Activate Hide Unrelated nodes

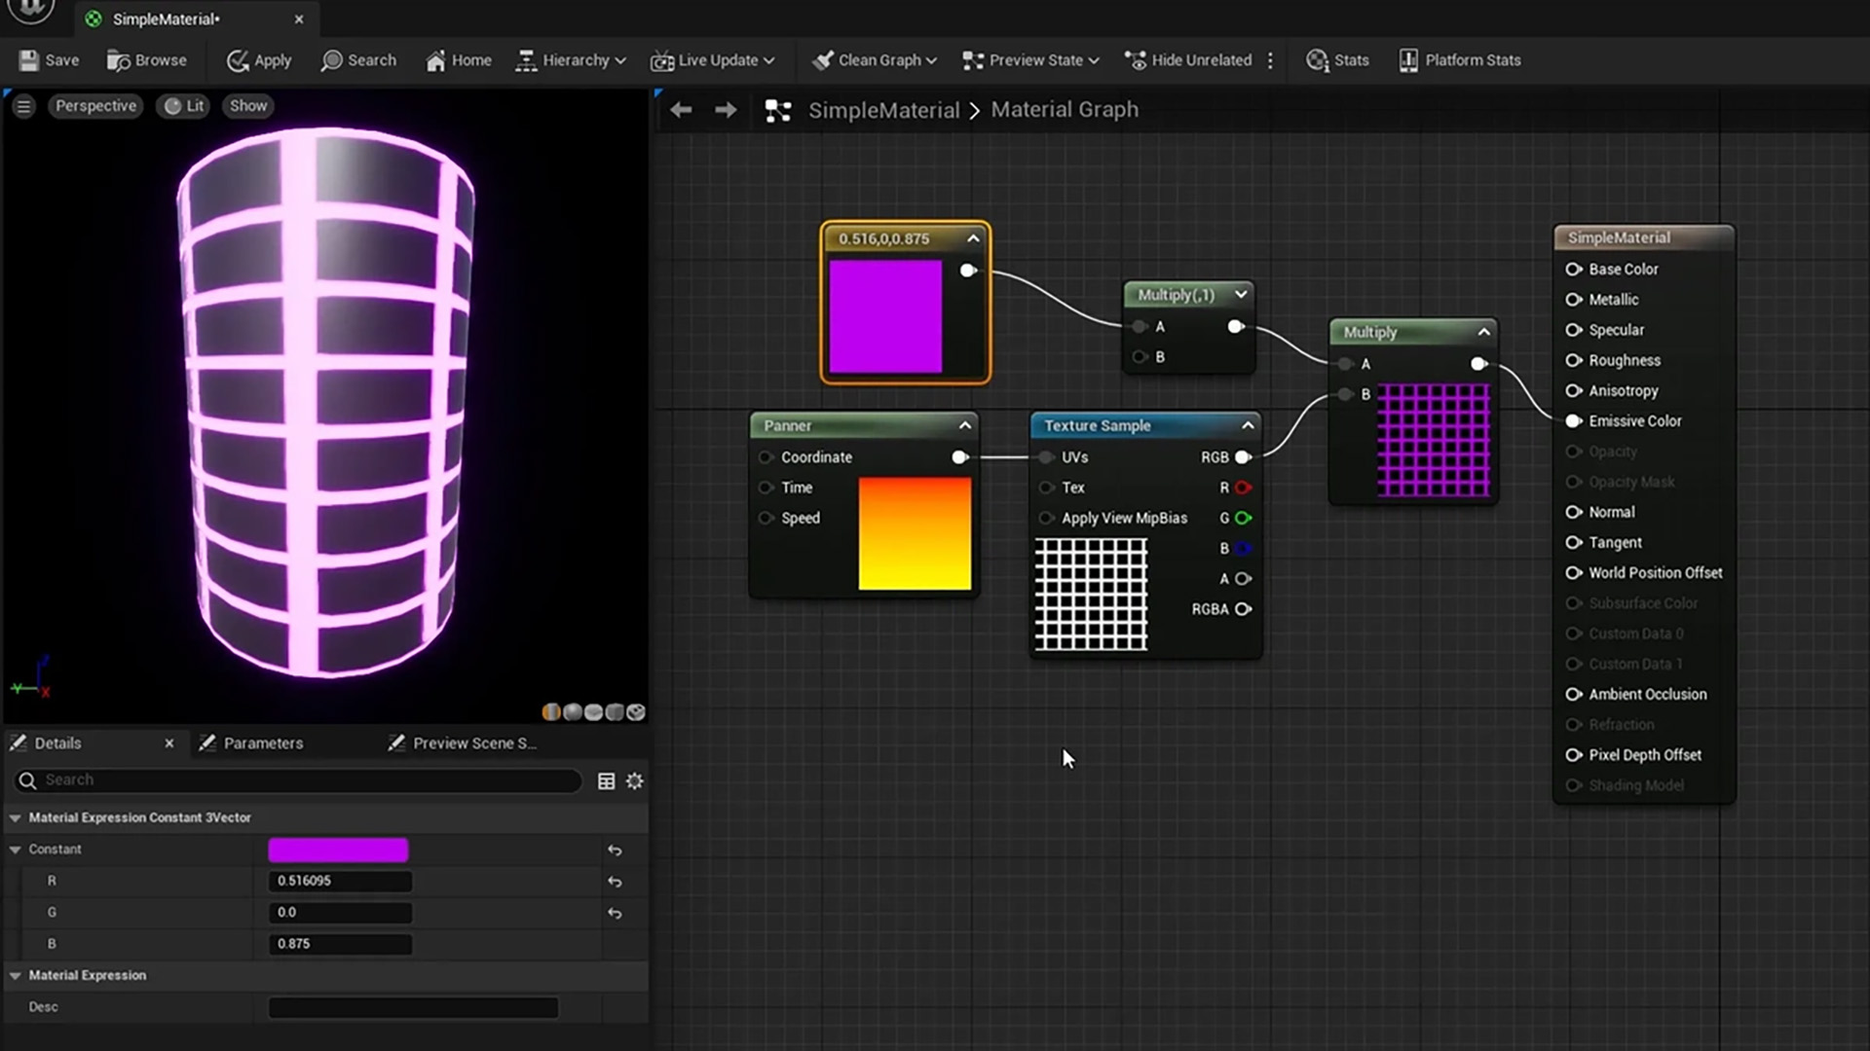coord(1187,60)
